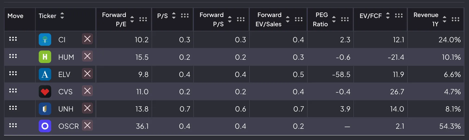Open Forward P/E column options dots
The width and height of the screenshot is (469, 140).
pyautogui.click(x=143, y=19)
